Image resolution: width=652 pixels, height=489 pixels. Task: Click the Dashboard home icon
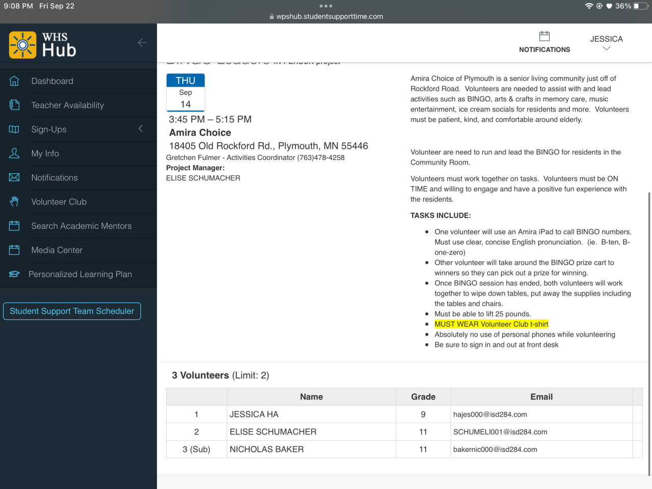[x=14, y=81]
